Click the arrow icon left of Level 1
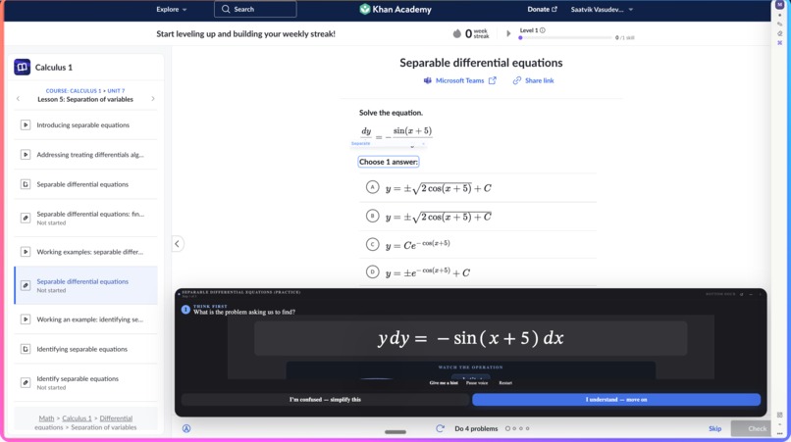Image resolution: width=791 pixels, height=442 pixels. click(x=508, y=33)
